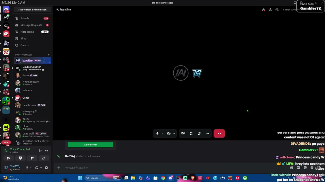Hang up with the red disconnect button

pos(219,133)
